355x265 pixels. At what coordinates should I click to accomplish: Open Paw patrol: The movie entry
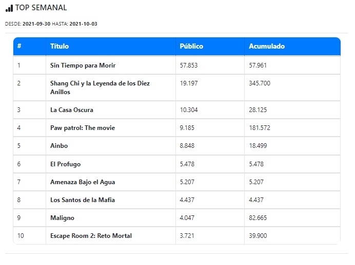[x=83, y=128]
